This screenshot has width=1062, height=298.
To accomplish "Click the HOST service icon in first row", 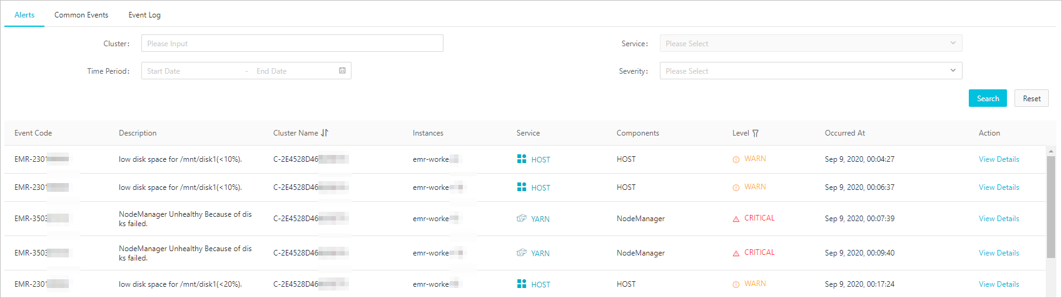I will tap(522, 159).
